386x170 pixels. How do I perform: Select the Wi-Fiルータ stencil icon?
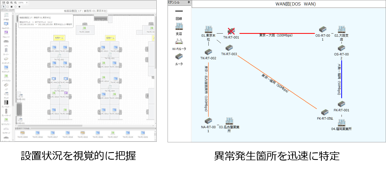pyautogui.click(x=179, y=42)
